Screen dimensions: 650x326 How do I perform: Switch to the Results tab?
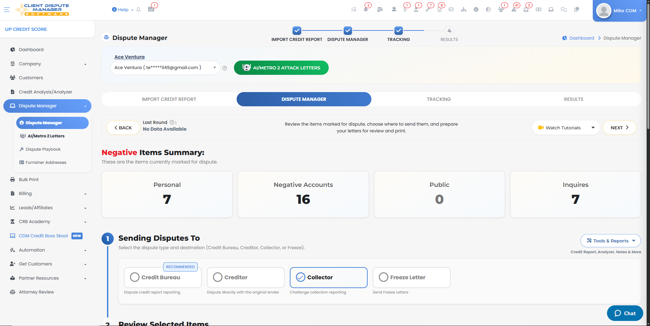point(573,99)
